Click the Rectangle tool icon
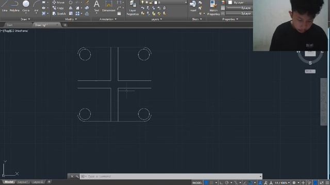 pos(43,2)
